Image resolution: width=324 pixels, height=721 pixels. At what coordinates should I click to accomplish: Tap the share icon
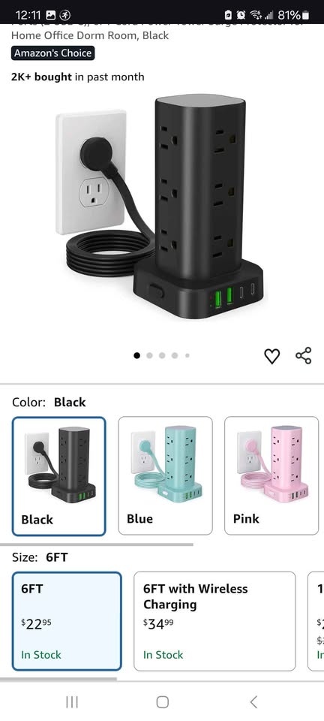(x=303, y=355)
